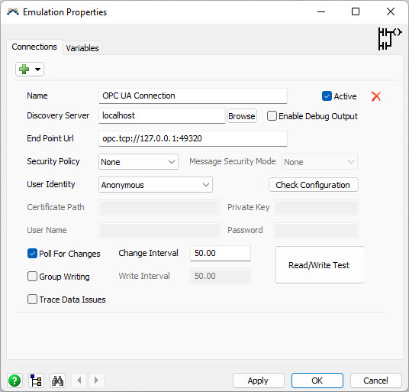Click the binoculars find icon

click(x=58, y=381)
